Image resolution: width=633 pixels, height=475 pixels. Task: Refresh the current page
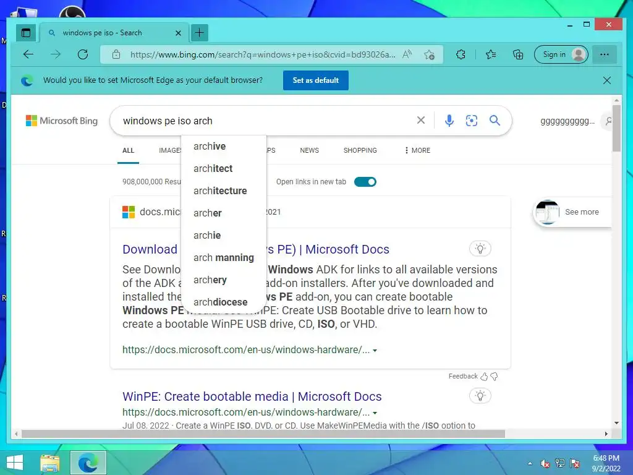(x=83, y=54)
